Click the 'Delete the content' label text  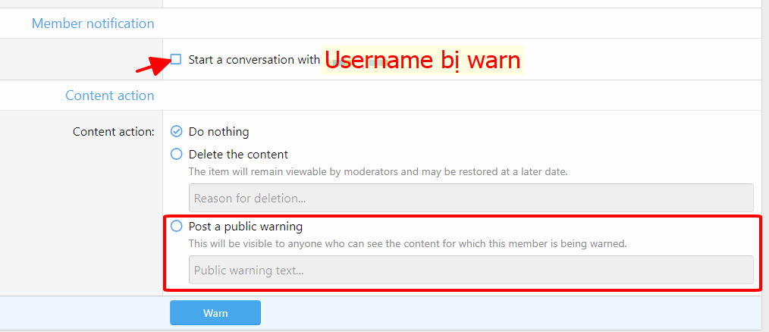coord(238,154)
